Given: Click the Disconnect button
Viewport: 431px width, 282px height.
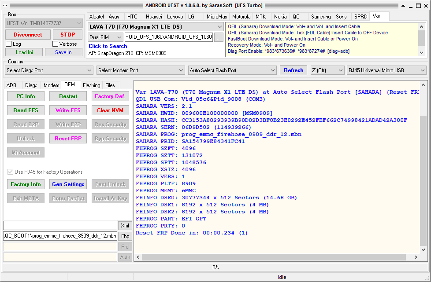Looking at the screenshot, I should 28,35.
